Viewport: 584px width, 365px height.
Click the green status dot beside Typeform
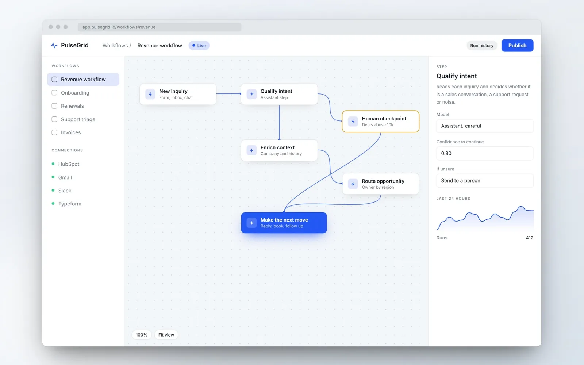(53, 203)
